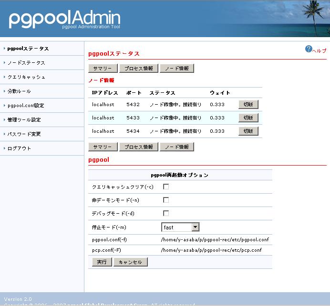Click the lower ノード情報 button
Viewport: 330px width, 306px height.
(x=177, y=147)
